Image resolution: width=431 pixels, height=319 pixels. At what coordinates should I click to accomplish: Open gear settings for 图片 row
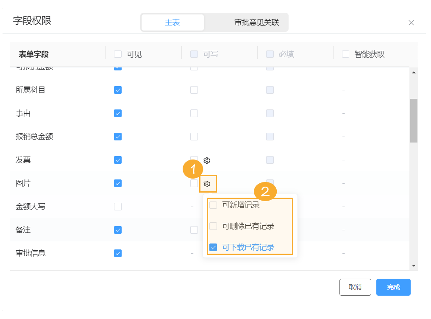coord(208,184)
